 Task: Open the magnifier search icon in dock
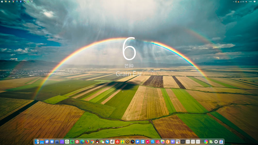point(153,142)
